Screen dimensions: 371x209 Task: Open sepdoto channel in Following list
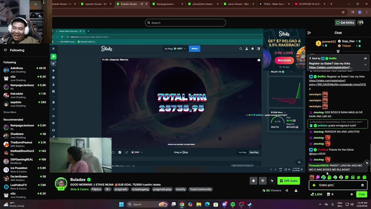click(x=25, y=104)
